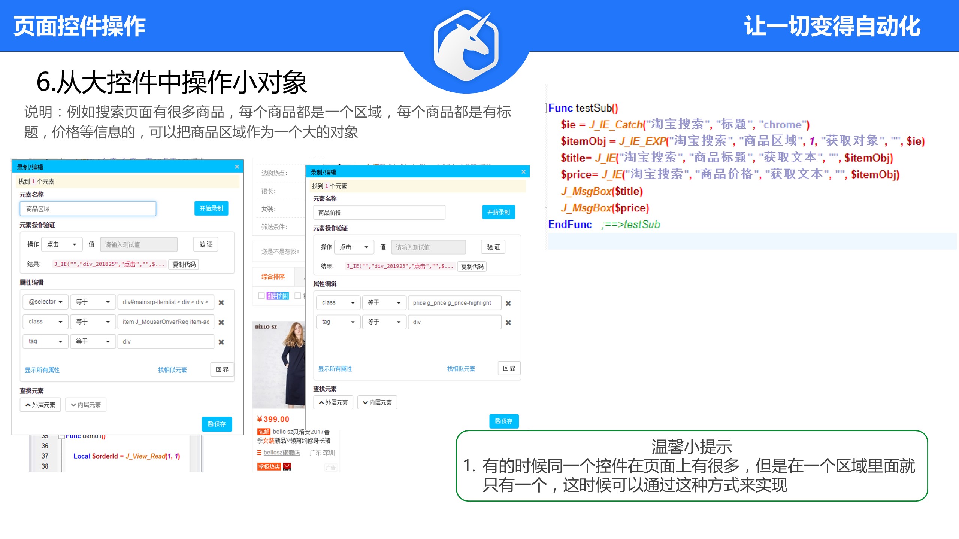
Task: Collapse the Func demo1 fold marker
Action: (61, 436)
